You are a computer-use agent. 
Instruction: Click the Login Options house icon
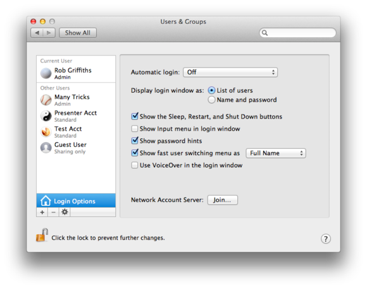[x=46, y=201]
